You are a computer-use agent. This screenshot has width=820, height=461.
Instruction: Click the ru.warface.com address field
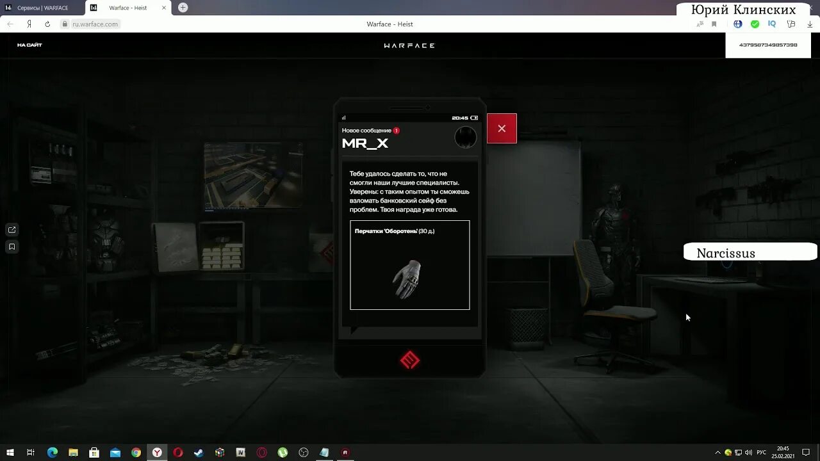(x=95, y=24)
